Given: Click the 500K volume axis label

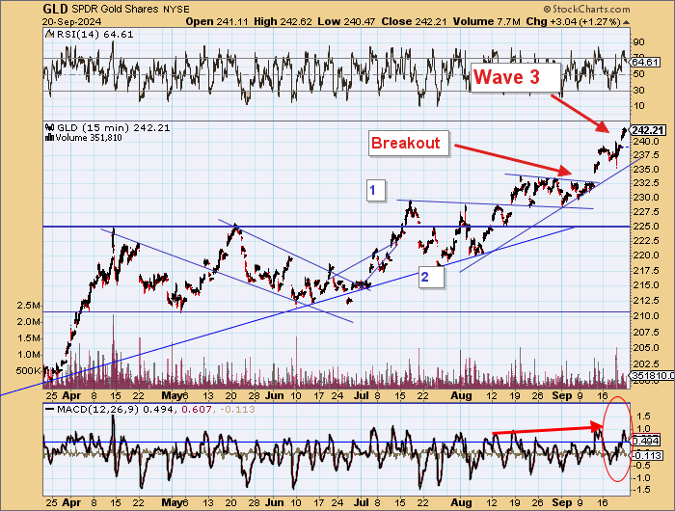Looking at the screenshot, I should click(x=28, y=371).
